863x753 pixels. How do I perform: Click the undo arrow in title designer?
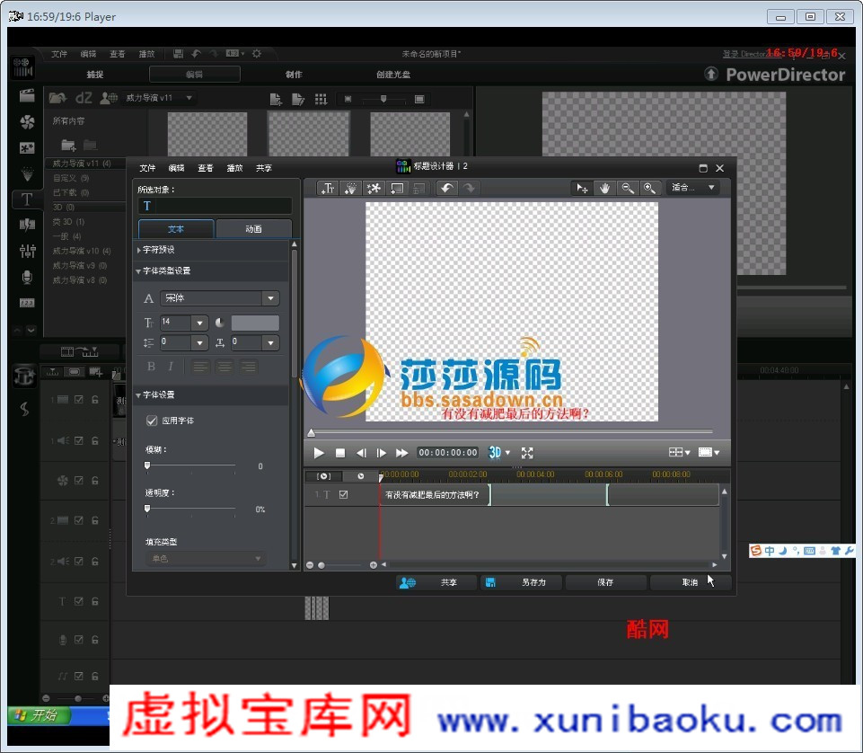click(446, 188)
